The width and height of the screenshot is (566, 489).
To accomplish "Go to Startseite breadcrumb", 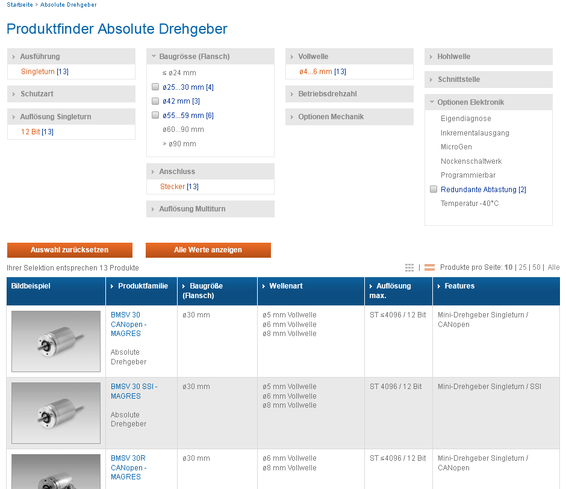I will tap(20, 5).
